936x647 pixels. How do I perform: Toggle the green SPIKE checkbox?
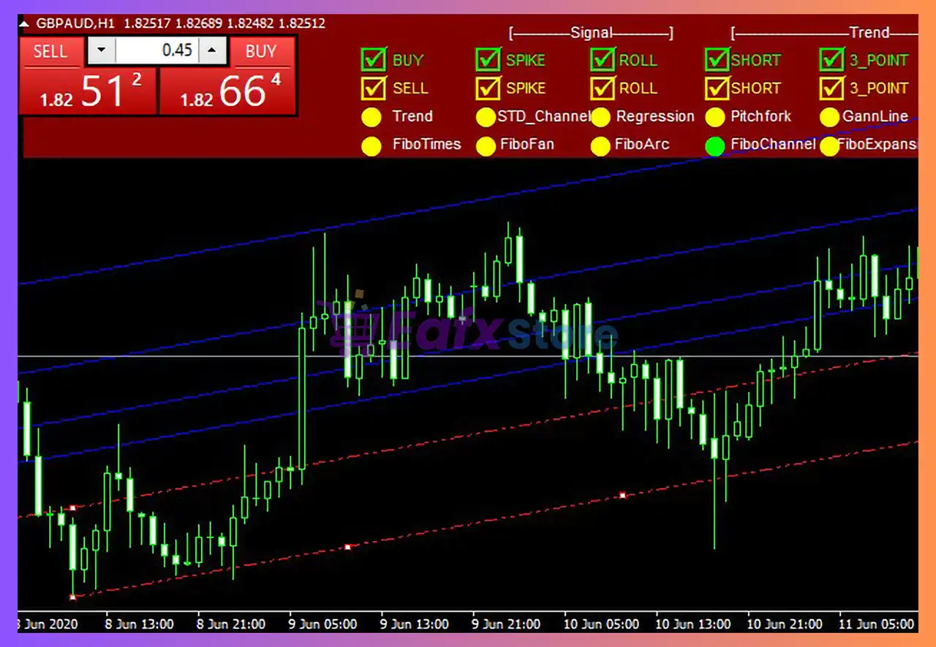click(x=488, y=60)
